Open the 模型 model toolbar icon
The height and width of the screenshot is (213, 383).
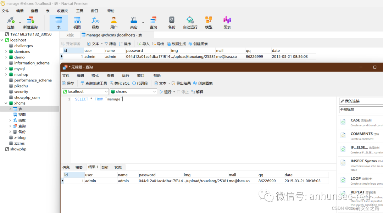[x=209, y=23]
